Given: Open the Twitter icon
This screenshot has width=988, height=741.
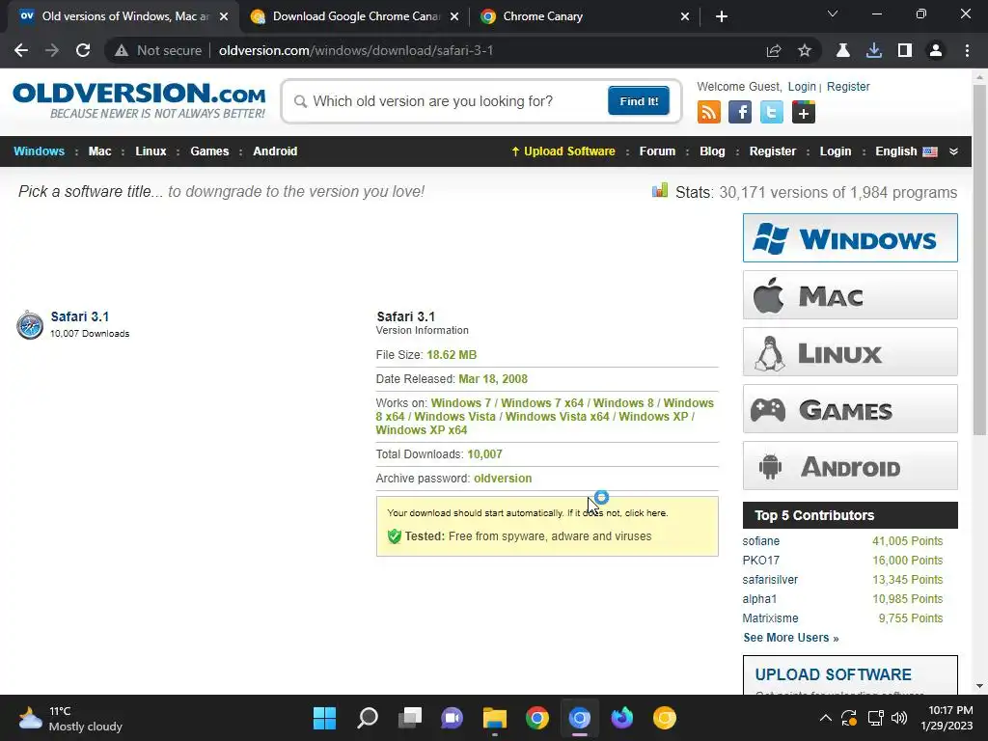Looking at the screenshot, I should pyautogui.click(x=771, y=112).
